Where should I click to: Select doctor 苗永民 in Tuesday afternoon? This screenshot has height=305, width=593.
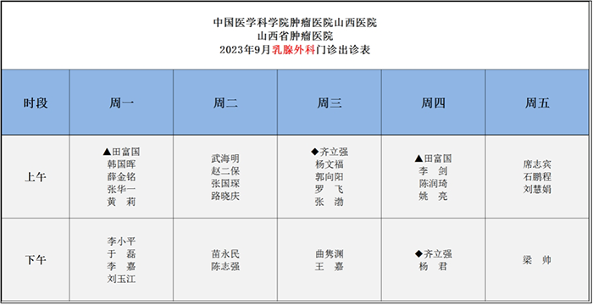pyautogui.click(x=225, y=254)
